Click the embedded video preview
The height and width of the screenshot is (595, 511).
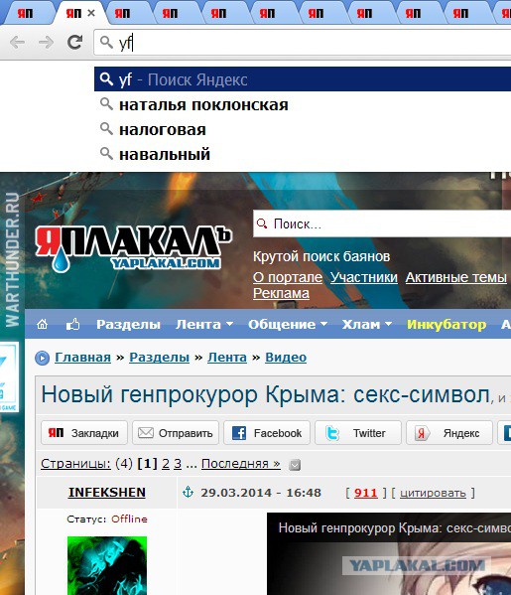coord(389,554)
